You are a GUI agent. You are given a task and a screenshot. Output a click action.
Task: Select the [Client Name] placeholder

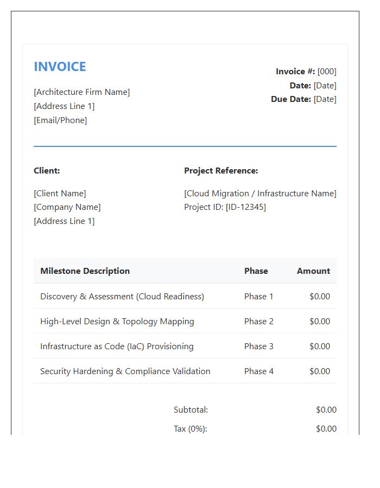(x=60, y=193)
